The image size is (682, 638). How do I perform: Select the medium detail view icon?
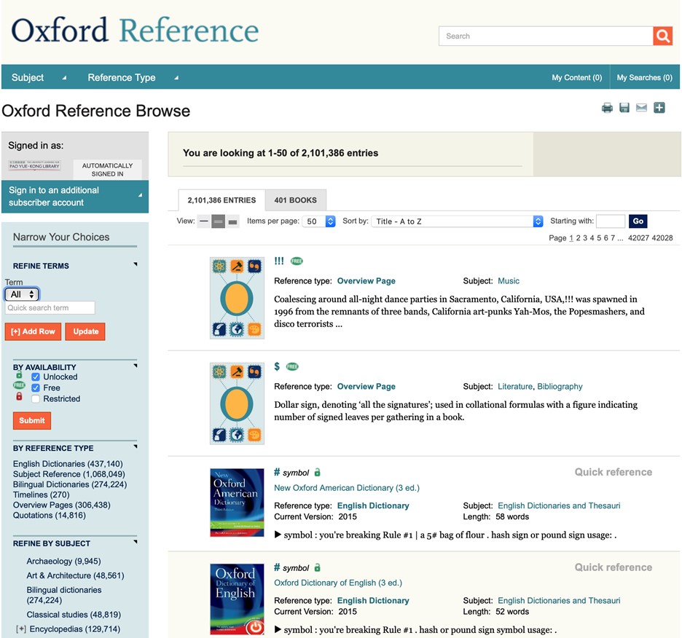[219, 221]
